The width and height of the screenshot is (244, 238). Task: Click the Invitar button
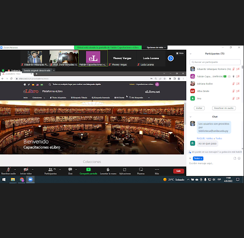click(x=199, y=108)
